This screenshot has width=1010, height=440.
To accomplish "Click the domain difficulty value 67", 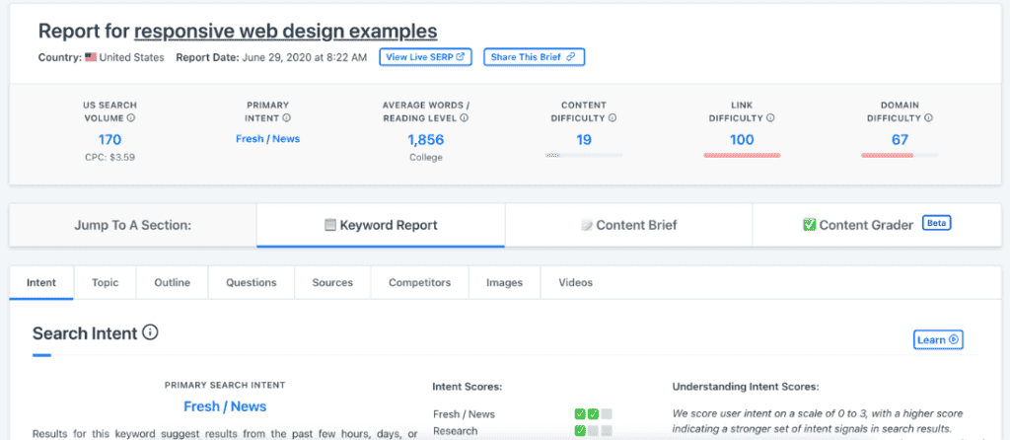I will tap(900, 140).
